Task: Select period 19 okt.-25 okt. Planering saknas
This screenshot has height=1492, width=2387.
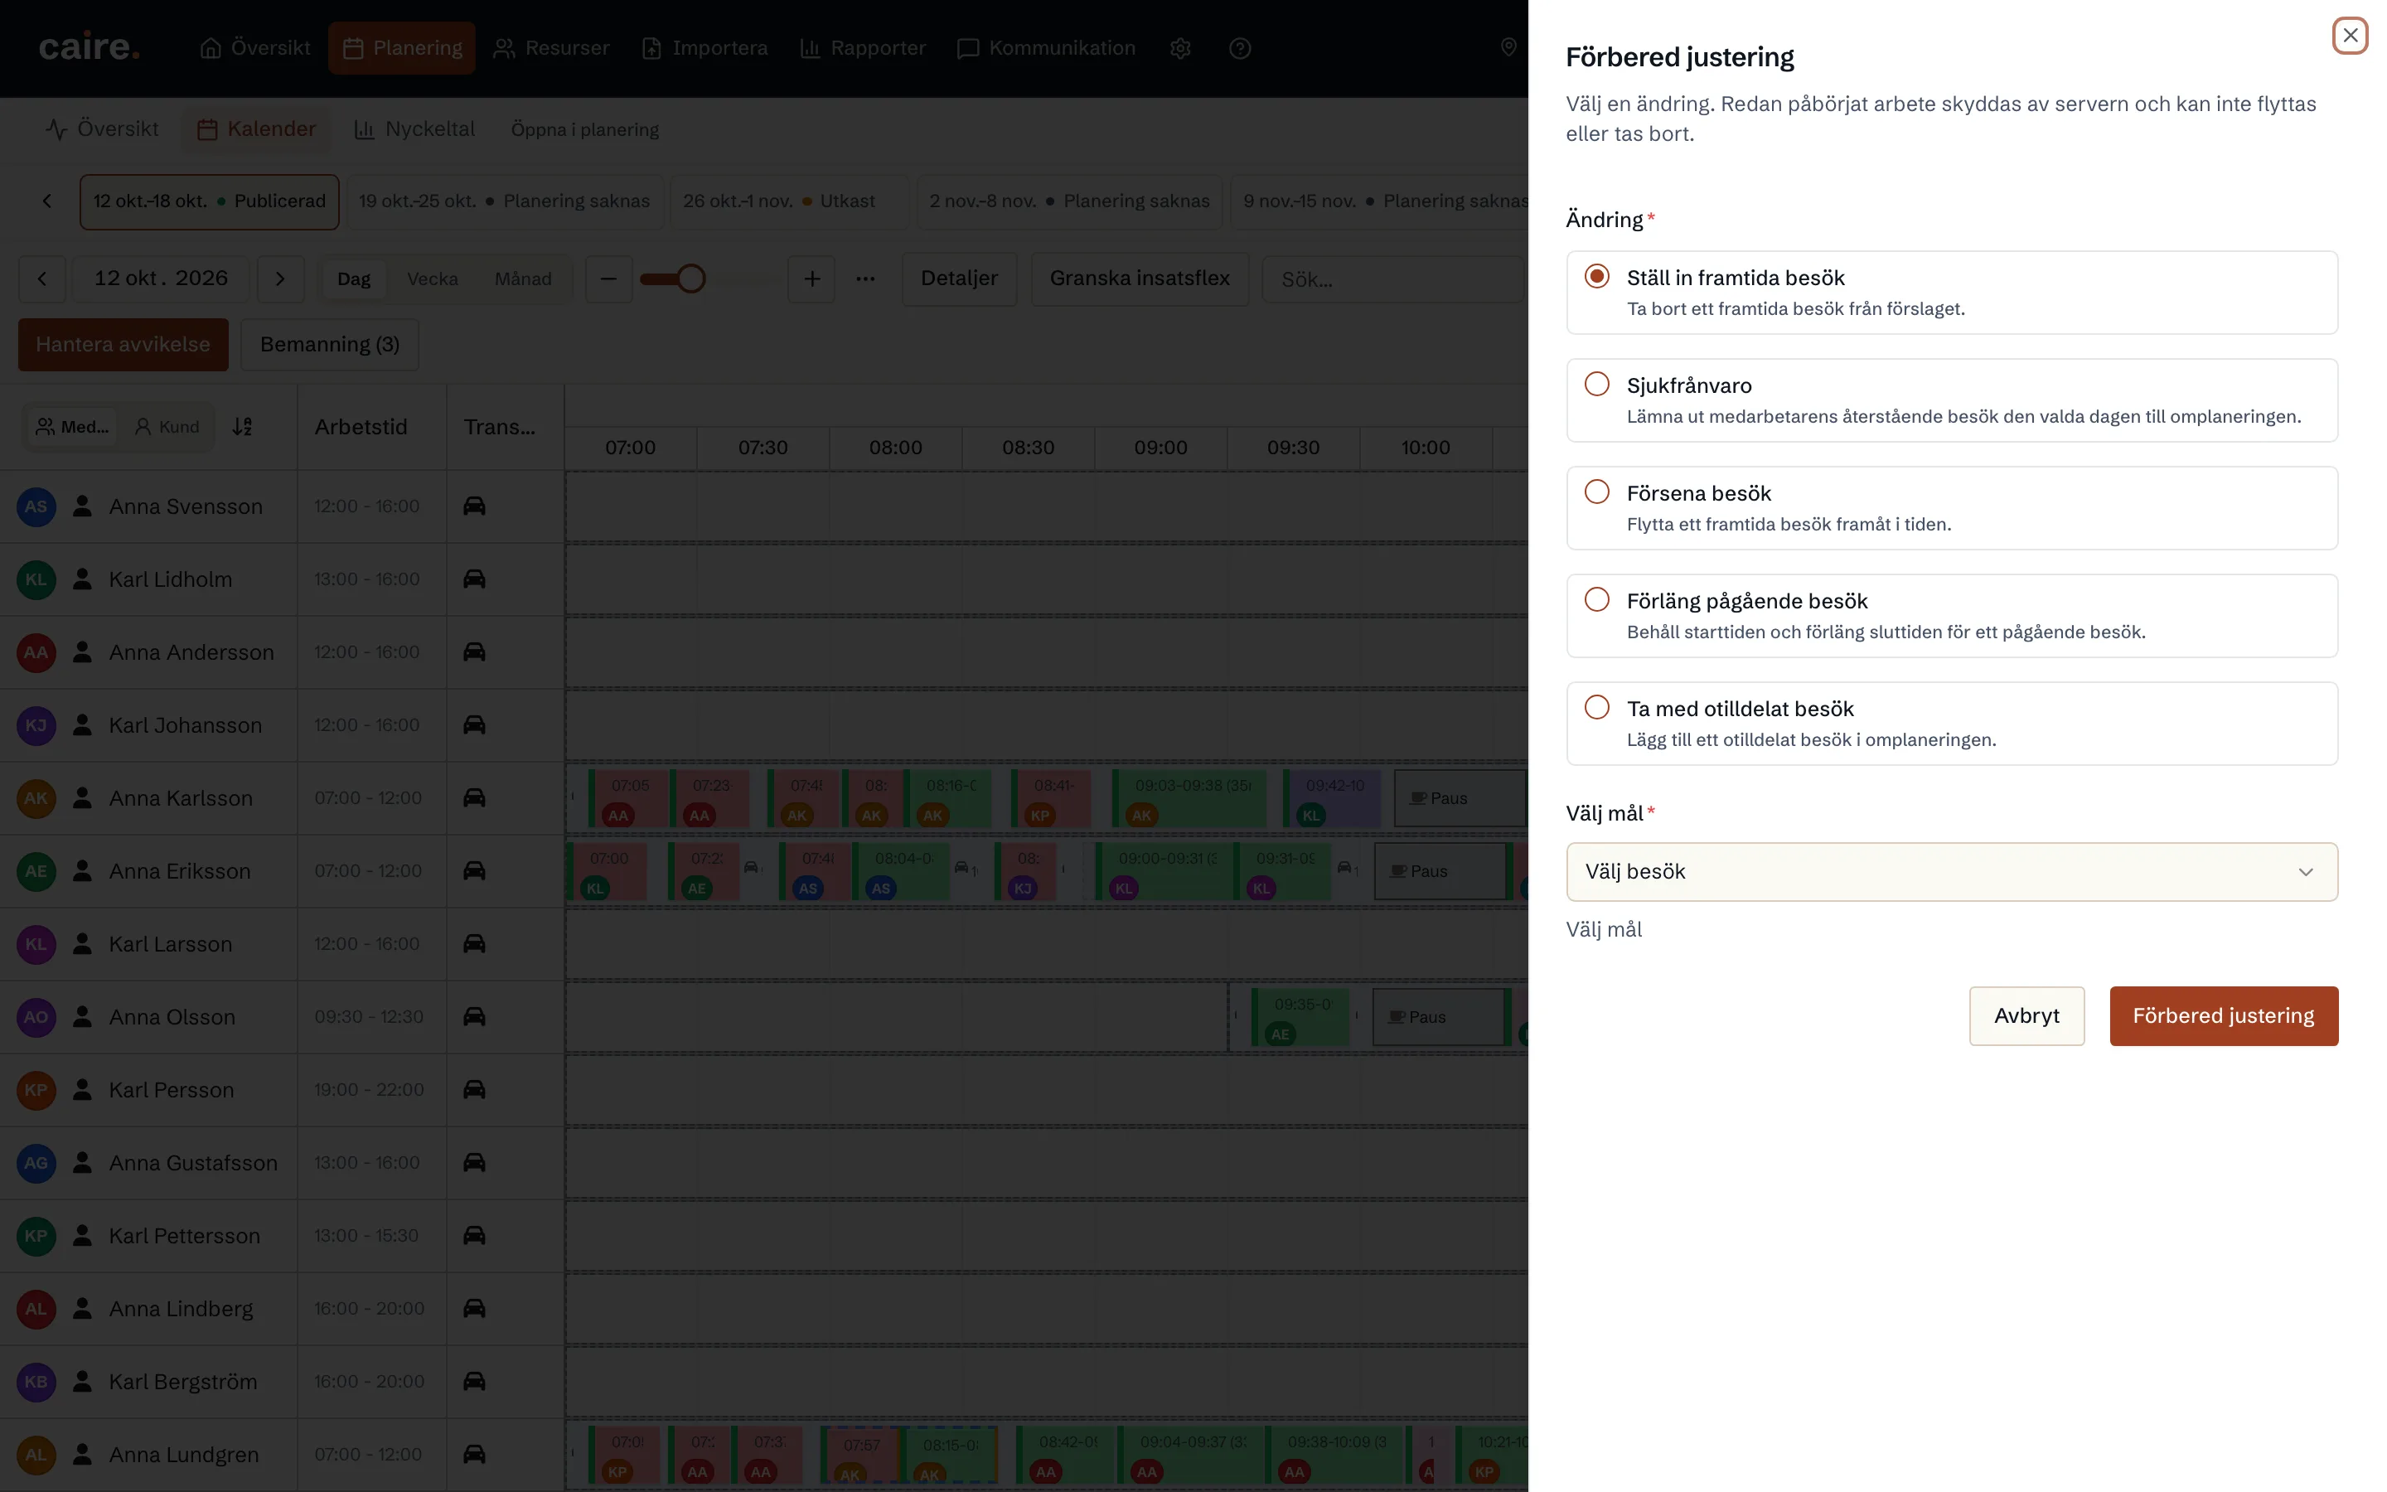Action: click(504, 201)
